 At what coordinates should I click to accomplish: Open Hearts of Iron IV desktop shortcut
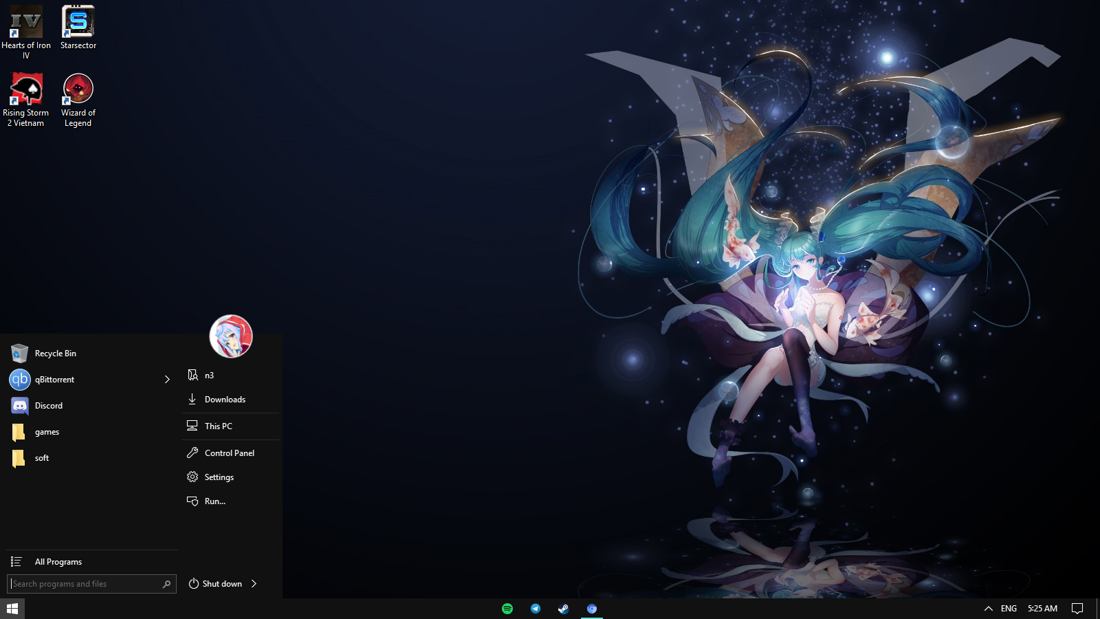coord(26,32)
